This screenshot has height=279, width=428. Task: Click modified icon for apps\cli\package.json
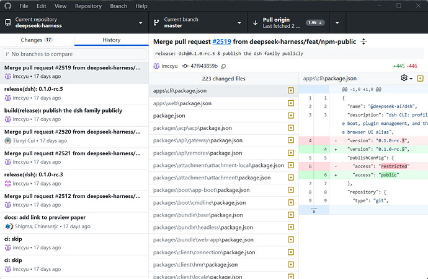tap(291, 91)
